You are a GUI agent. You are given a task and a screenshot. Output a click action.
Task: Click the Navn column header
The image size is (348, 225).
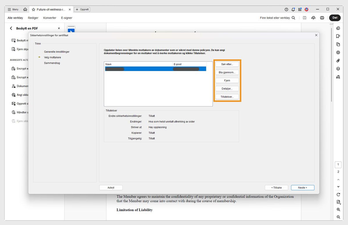tap(138, 64)
